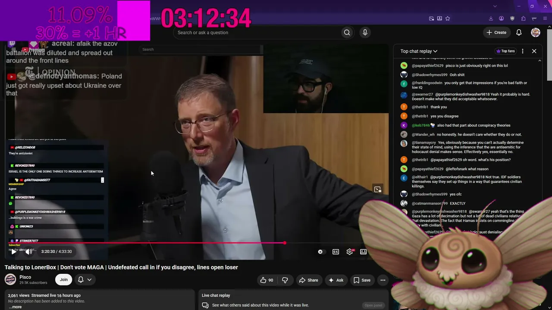Click the video progress bar scrubber

(285, 243)
